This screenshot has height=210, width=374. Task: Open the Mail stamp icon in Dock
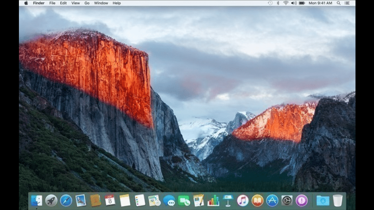click(81, 201)
